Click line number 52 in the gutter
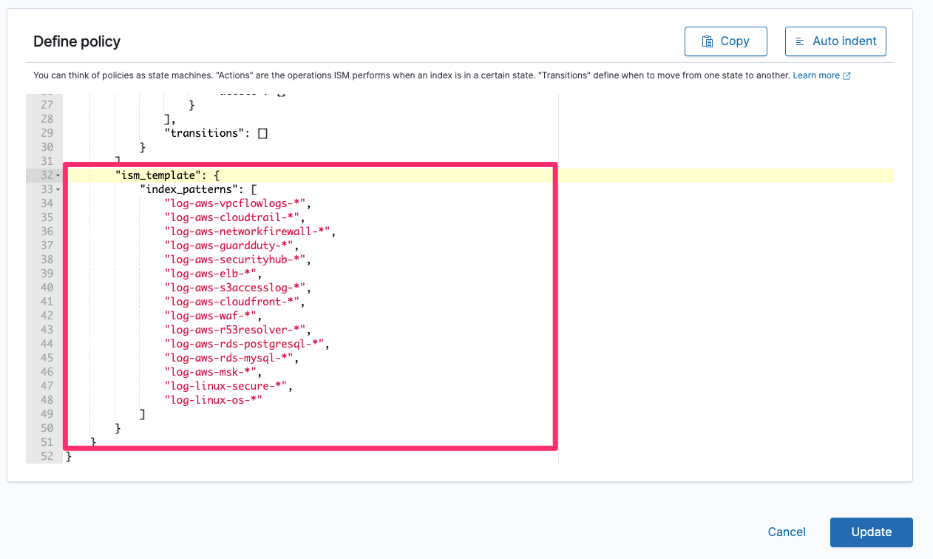933x559 pixels. 47,456
